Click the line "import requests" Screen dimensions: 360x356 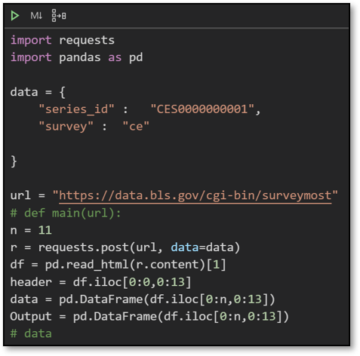tap(63, 41)
